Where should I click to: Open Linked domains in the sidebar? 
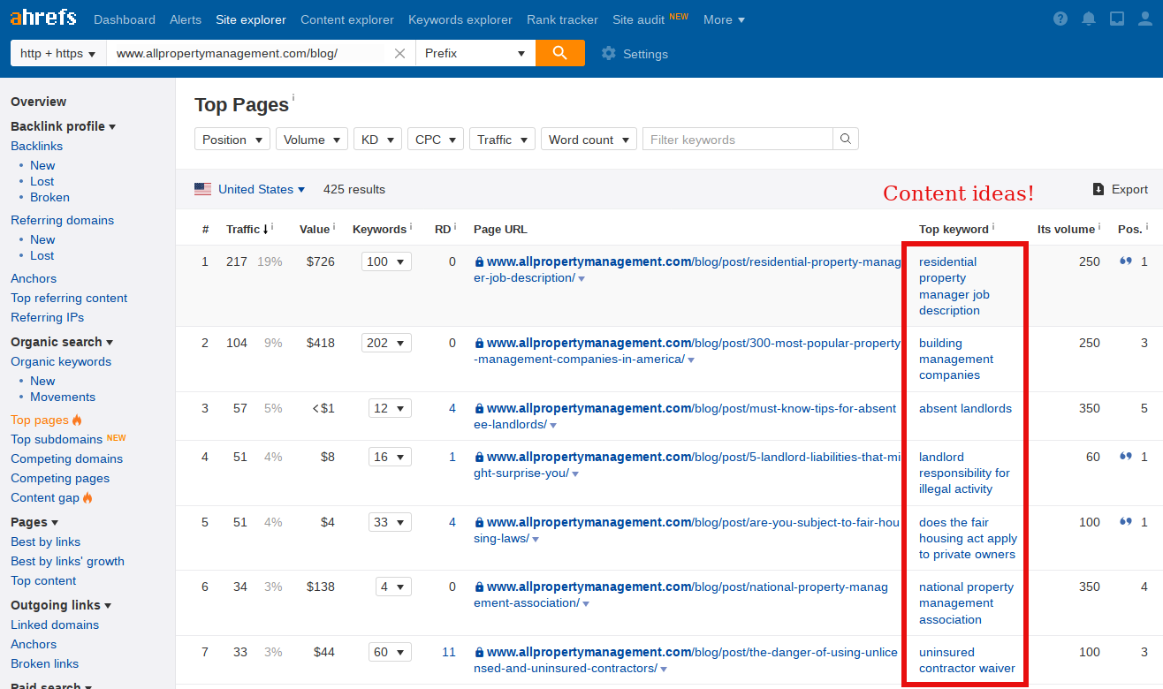click(x=55, y=625)
